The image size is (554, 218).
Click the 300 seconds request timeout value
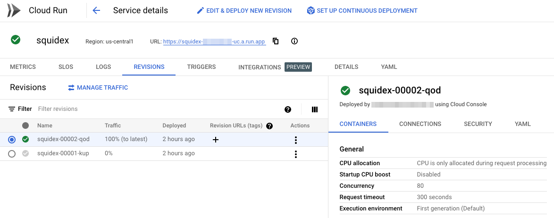(434, 197)
